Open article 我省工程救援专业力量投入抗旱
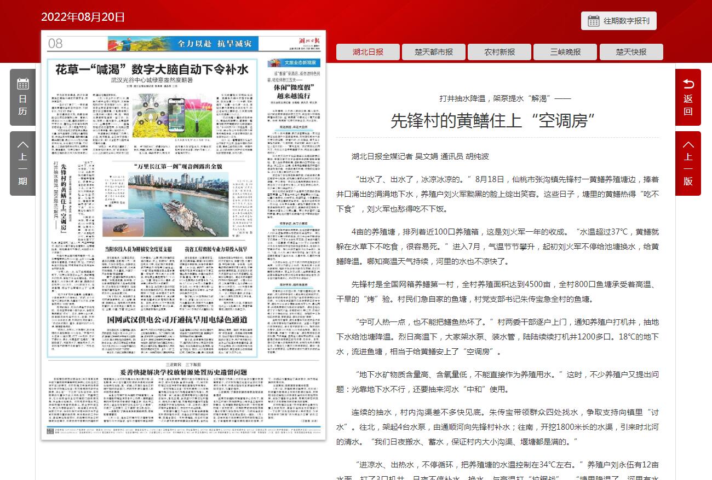The image size is (712, 480). tap(217, 249)
